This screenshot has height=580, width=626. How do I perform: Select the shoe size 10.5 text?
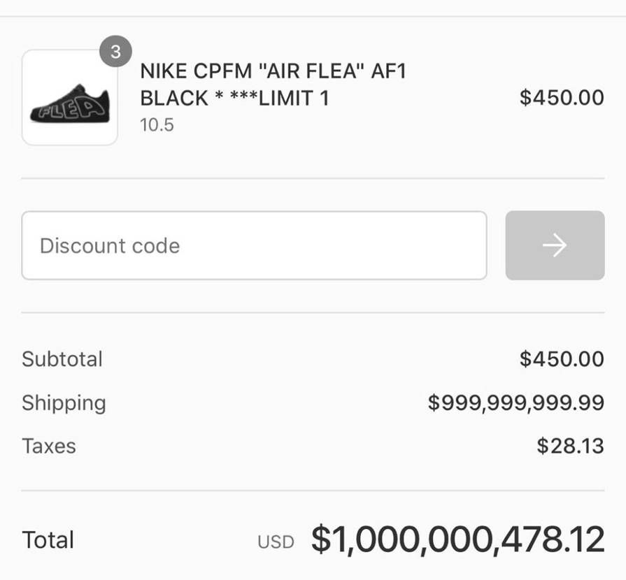point(157,125)
